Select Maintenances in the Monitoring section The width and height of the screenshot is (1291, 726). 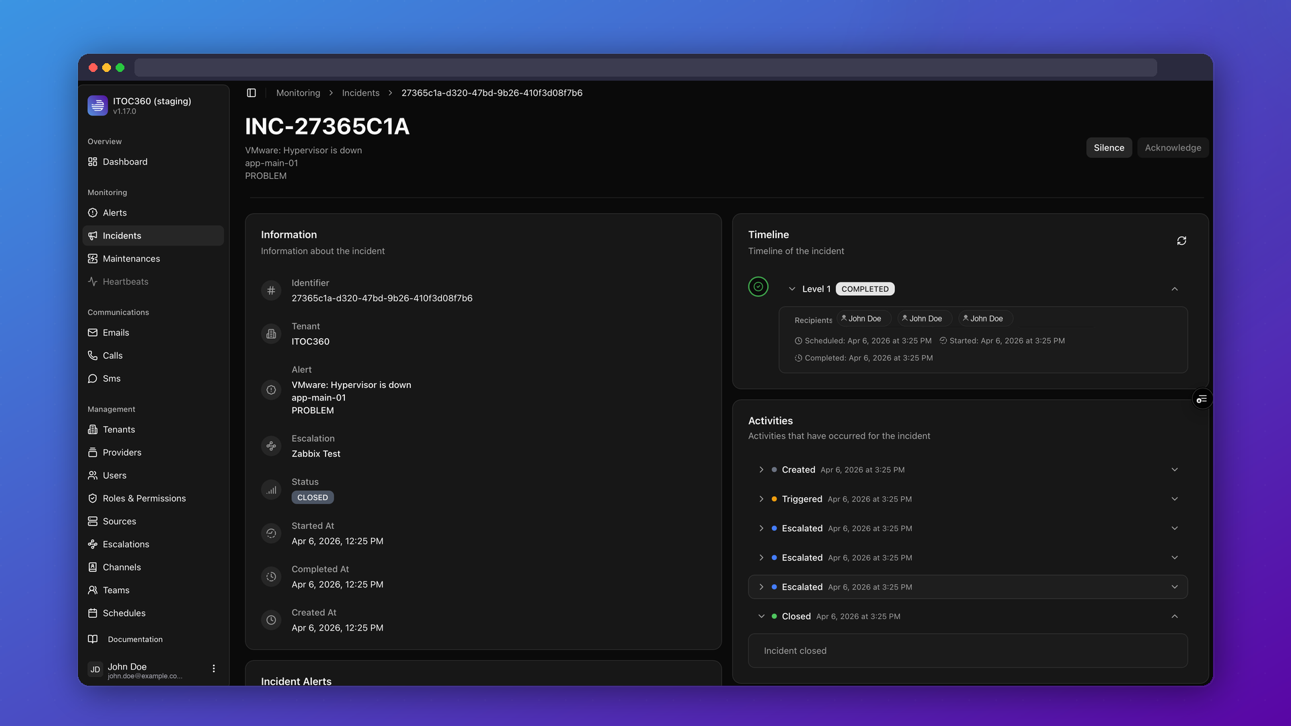point(131,259)
